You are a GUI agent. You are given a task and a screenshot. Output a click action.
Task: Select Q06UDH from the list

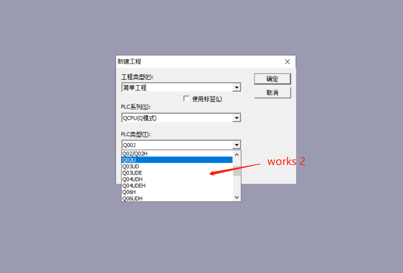tap(177, 198)
